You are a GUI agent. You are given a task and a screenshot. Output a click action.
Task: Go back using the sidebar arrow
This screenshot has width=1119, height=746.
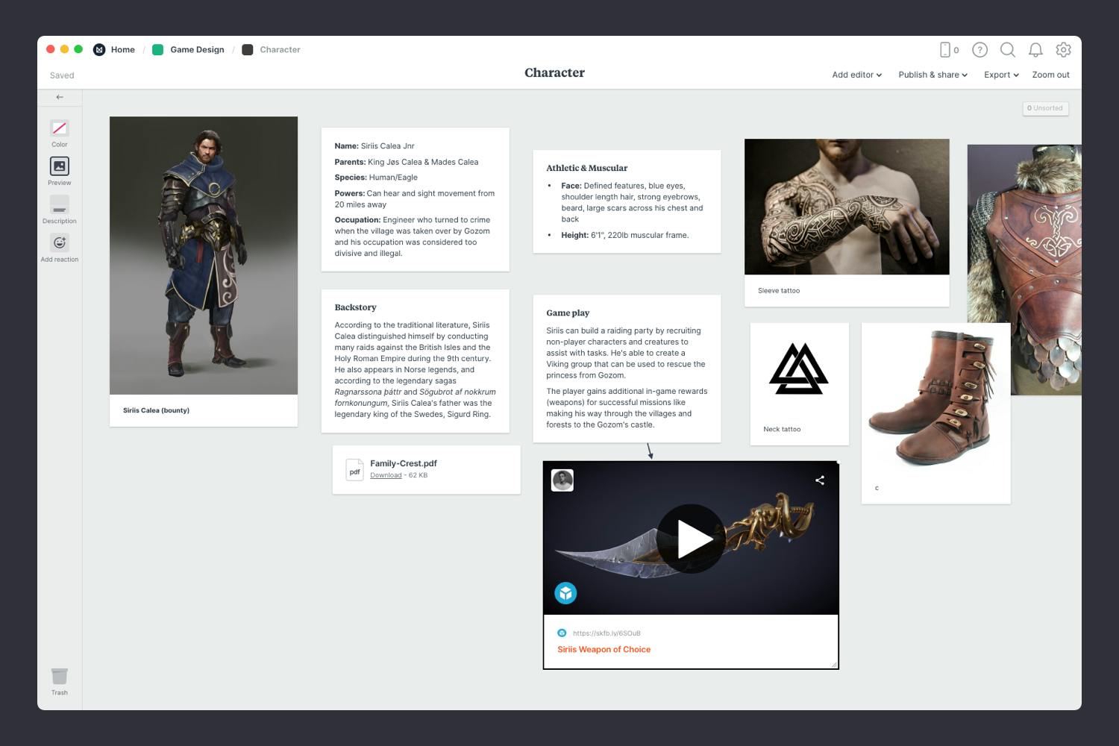[x=59, y=97]
